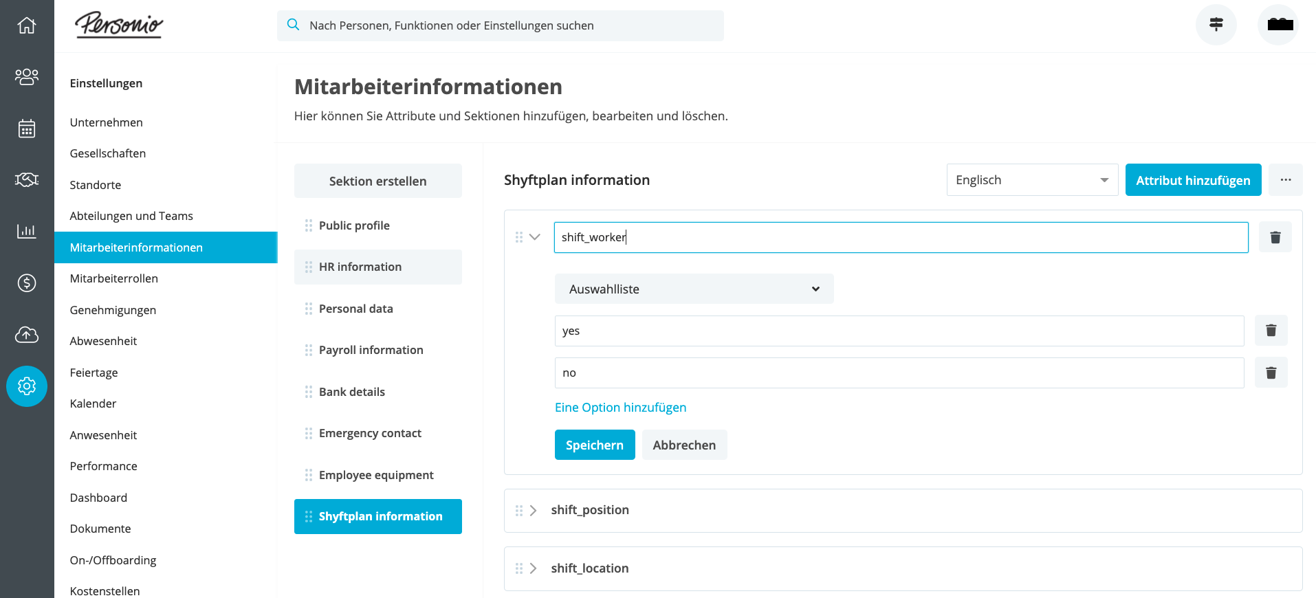Grab drag handle of Shyftplan information section
The height and width of the screenshot is (598, 1316).
tap(309, 516)
